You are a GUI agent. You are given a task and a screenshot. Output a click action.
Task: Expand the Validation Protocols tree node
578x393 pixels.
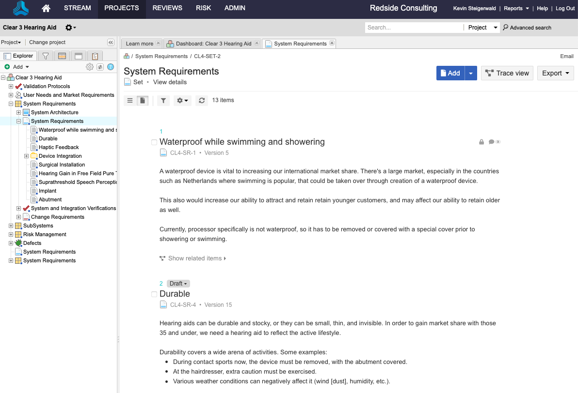coord(11,86)
